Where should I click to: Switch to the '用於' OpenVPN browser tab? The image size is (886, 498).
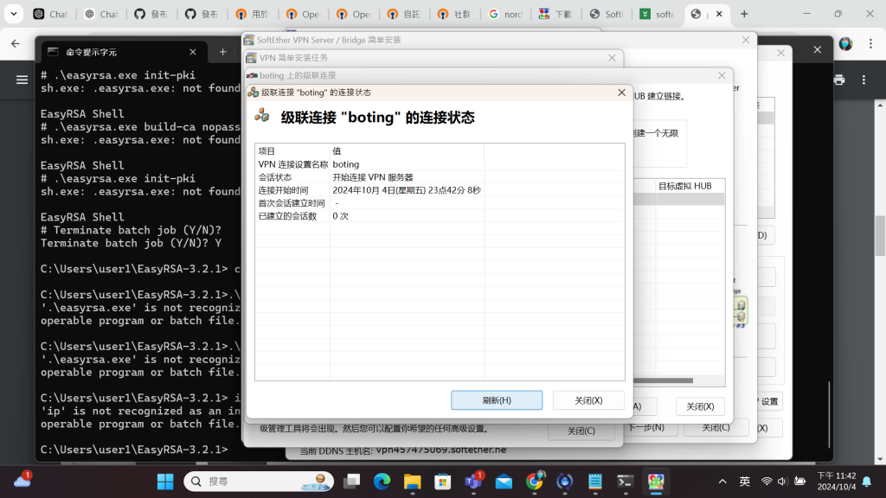click(x=253, y=14)
